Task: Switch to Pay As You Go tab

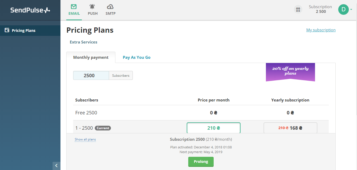Action: pos(137,57)
